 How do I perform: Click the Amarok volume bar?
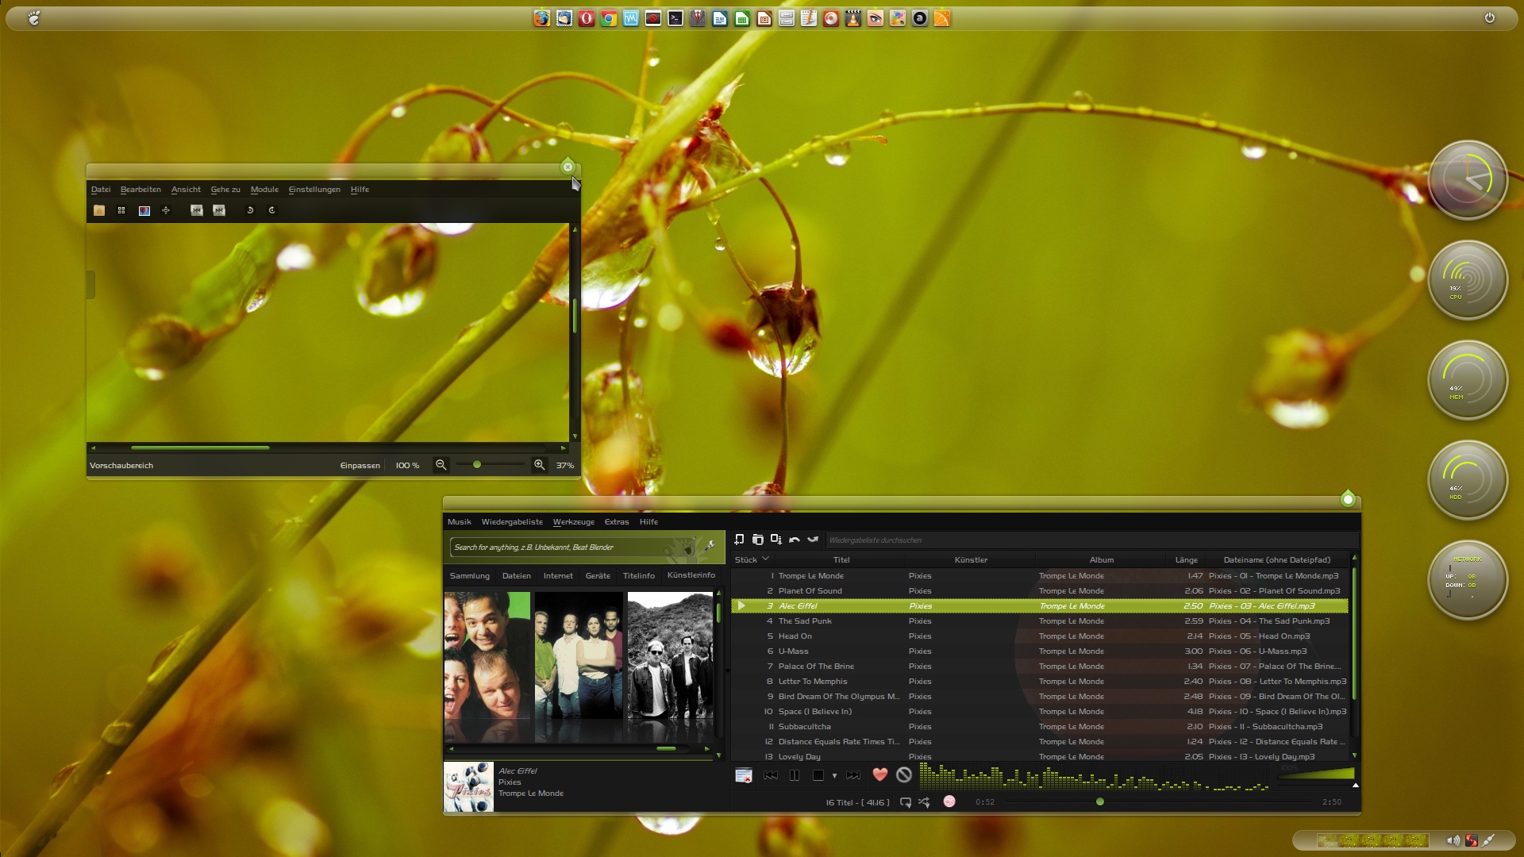[1315, 774]
